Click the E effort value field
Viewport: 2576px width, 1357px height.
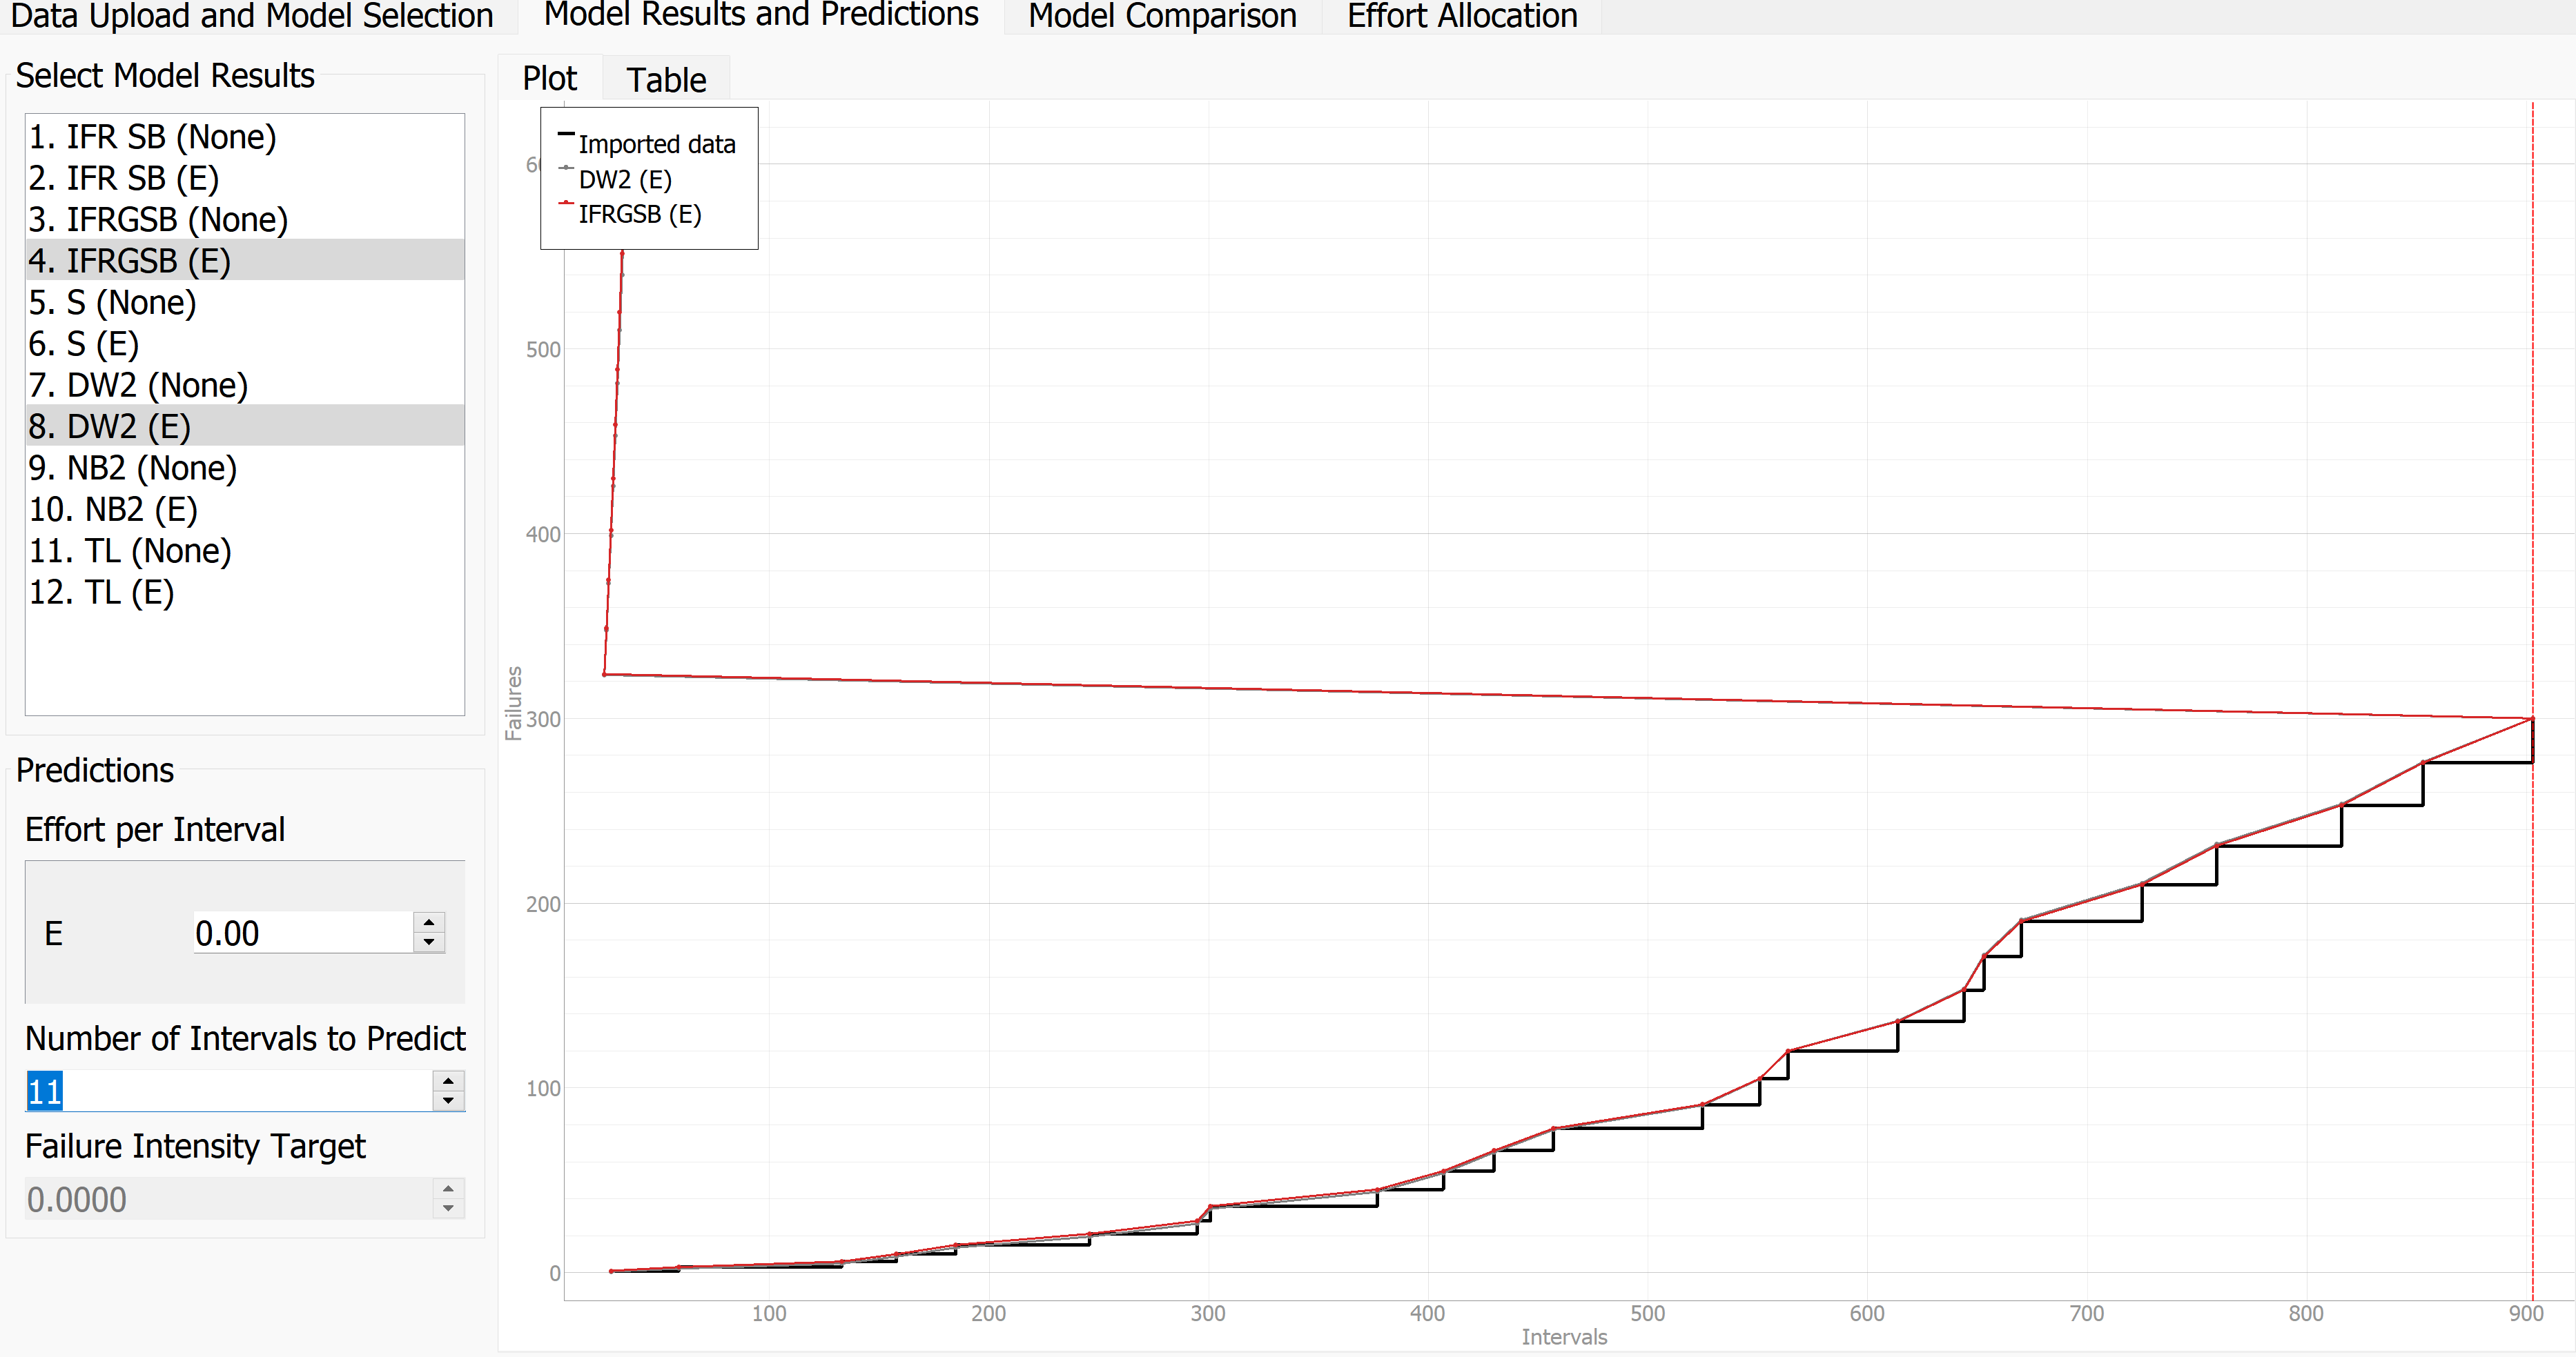pyautogui.click(x=300, y=933)
